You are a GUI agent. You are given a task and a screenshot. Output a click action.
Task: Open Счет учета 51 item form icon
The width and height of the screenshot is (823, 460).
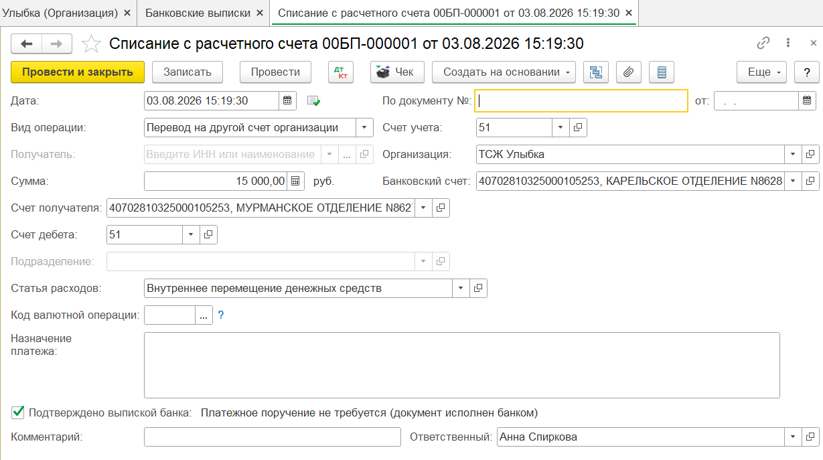coord(578,127)
